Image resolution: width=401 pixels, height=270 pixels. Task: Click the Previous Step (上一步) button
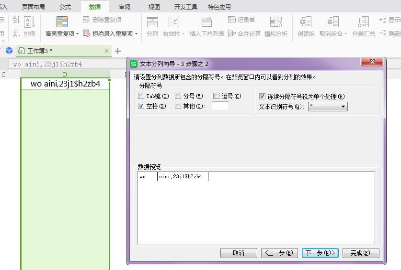tap(279, 253)
